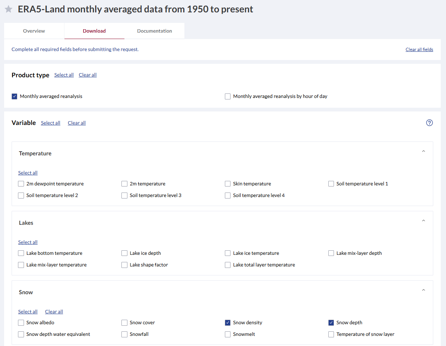Select the Snowmelt checkbox

[227, 334]
